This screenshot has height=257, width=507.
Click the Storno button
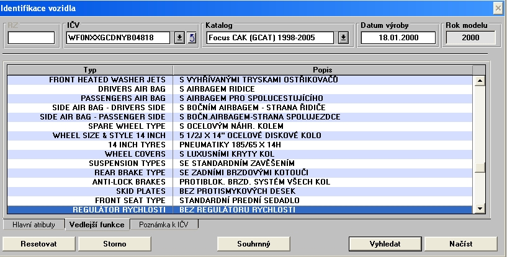coord(115,243)
